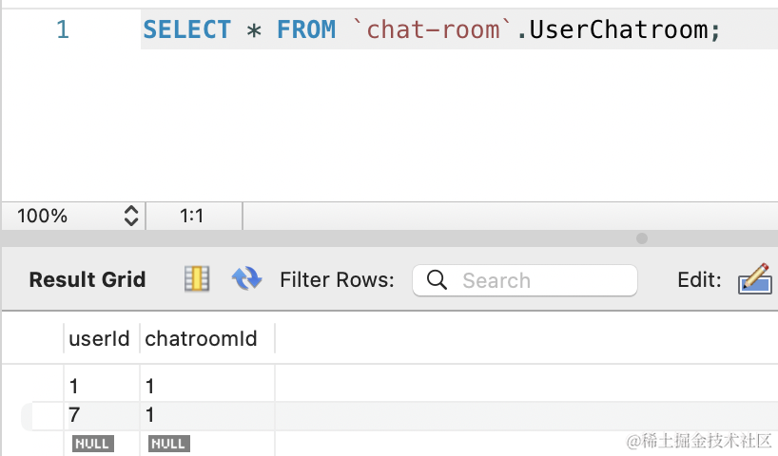Click the magnifier icon in the filter box
The height and width of the screenshot is (456, 778).
[437, 280]
